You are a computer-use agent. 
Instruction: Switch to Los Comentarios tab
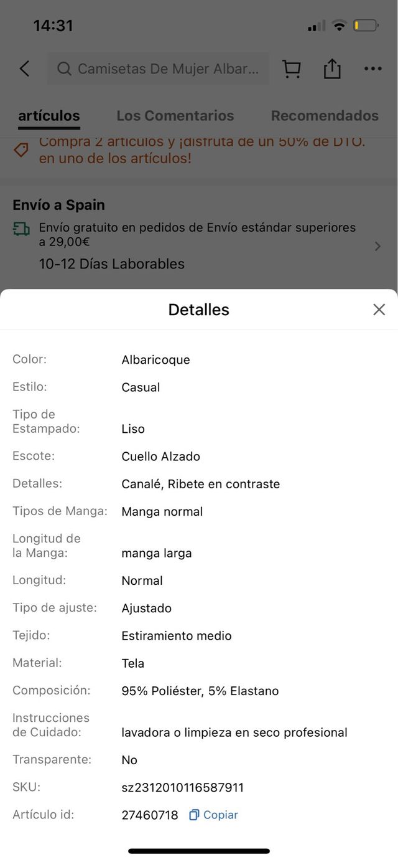pyautogui.click(x=175, y=116)
